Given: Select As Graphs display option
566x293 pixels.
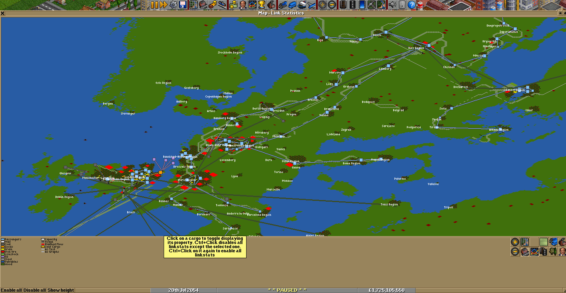Looking at the screenshot, I should pyautogui.click(x=51, y=252).
